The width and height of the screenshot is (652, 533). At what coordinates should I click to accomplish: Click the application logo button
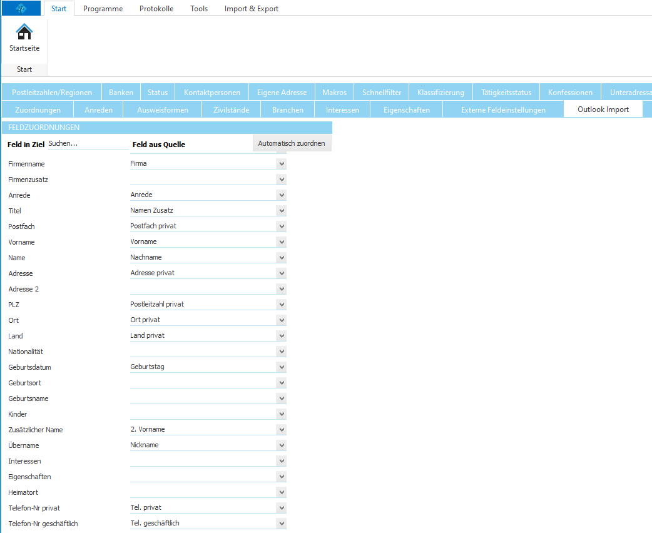[x=21, y=8]
